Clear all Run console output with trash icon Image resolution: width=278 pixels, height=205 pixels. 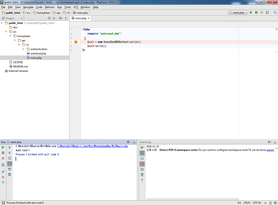pos(9,175)
